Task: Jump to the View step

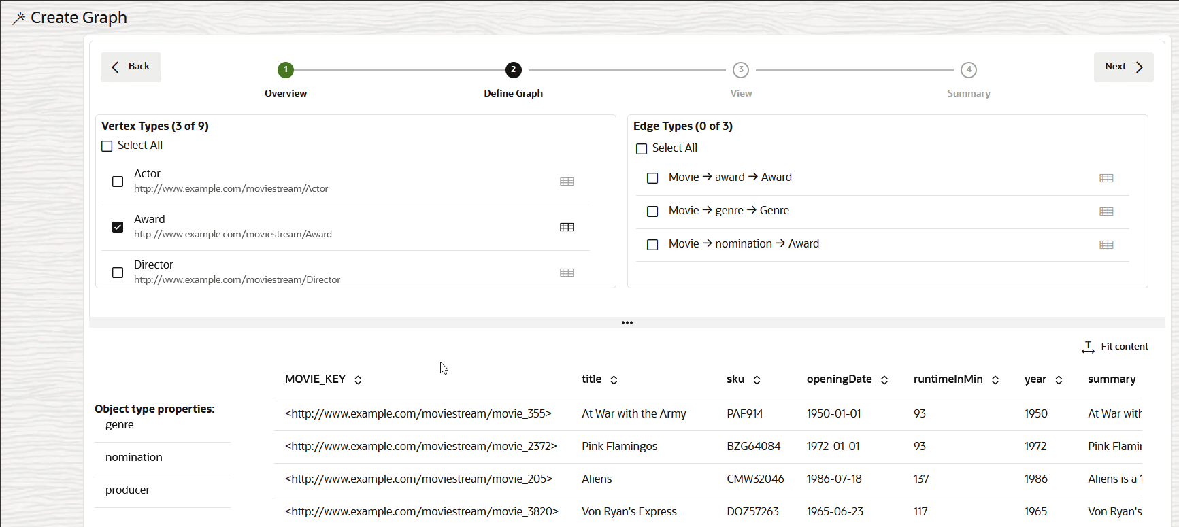Action: click(x=741, y=69)
